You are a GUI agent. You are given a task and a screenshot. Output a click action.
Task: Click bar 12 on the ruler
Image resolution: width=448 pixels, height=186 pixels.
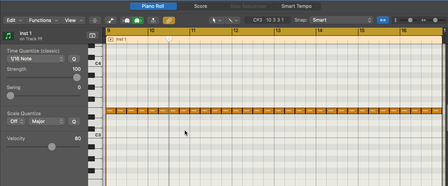(x=236, y=31)
